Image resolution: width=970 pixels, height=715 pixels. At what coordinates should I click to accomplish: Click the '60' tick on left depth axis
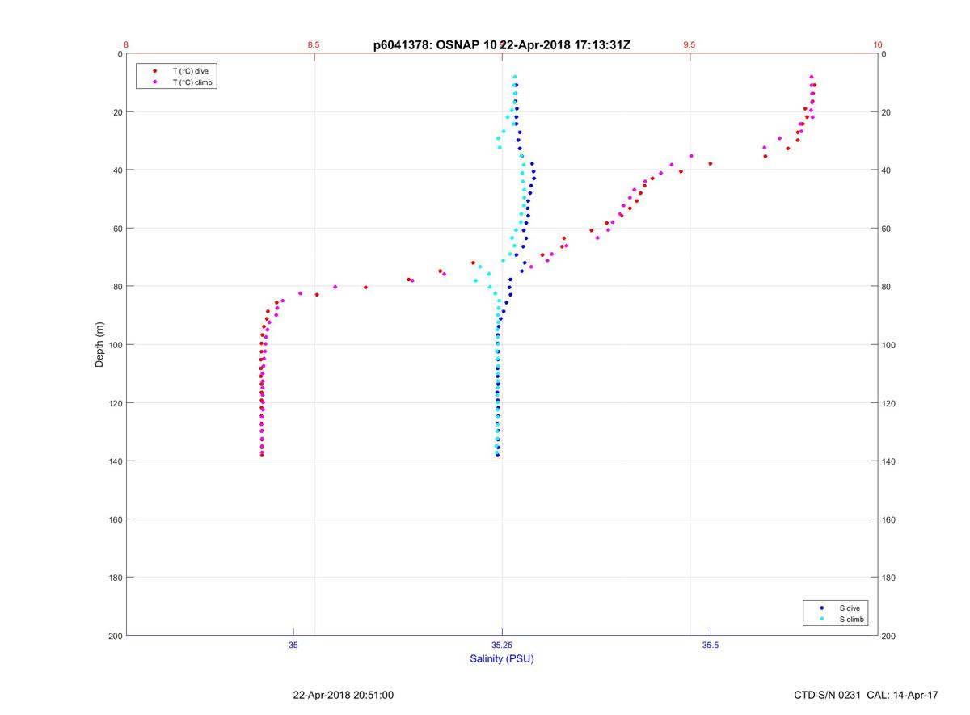(x=117, y=229)
